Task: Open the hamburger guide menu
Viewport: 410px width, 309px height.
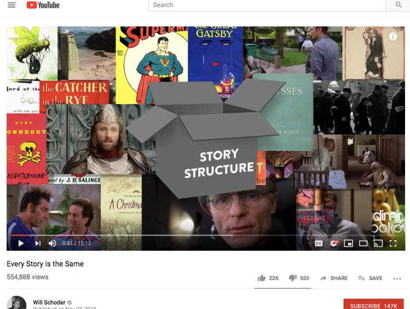Action: point(11,5)
